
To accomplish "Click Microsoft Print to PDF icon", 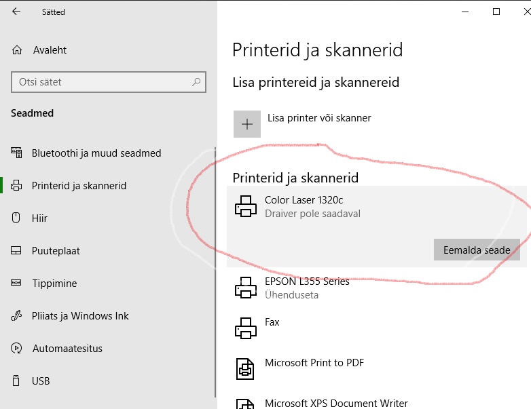I will click(x=246, y=369).
